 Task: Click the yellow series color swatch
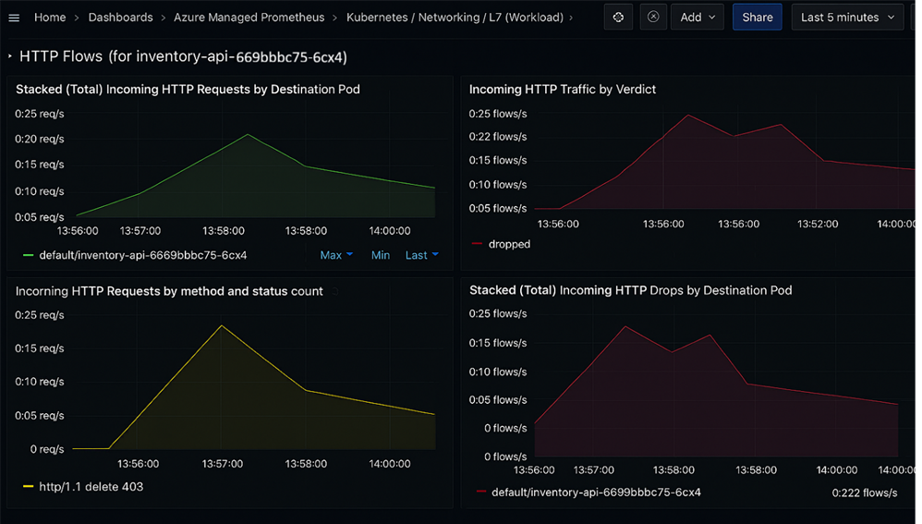tap(29, 486)
